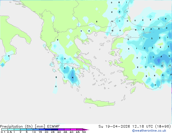Viewport: 172px width, 133px height.
Task: Click the island of Crete on the map
Action: (99, 102)
